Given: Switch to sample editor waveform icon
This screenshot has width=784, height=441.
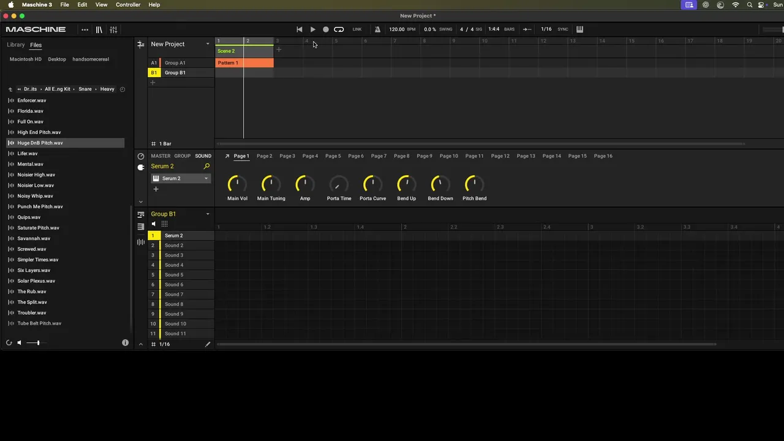Looking at the screenshot, I should tap(141, 242).
